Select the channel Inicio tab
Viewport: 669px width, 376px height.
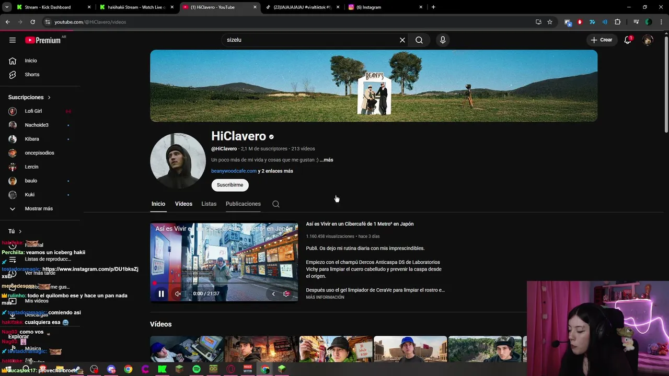[x=158, y=204]
